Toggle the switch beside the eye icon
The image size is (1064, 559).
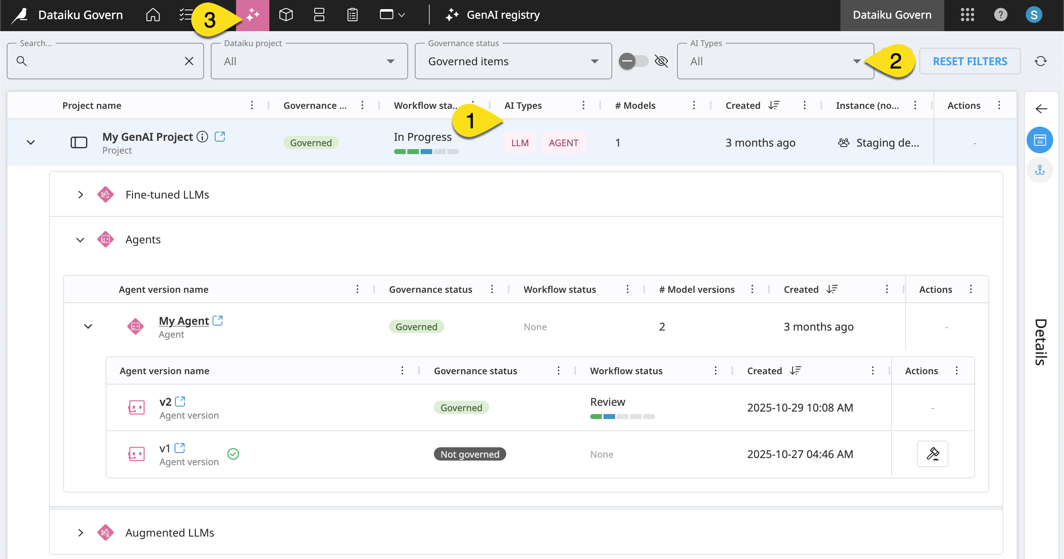(x=633, y=61)
